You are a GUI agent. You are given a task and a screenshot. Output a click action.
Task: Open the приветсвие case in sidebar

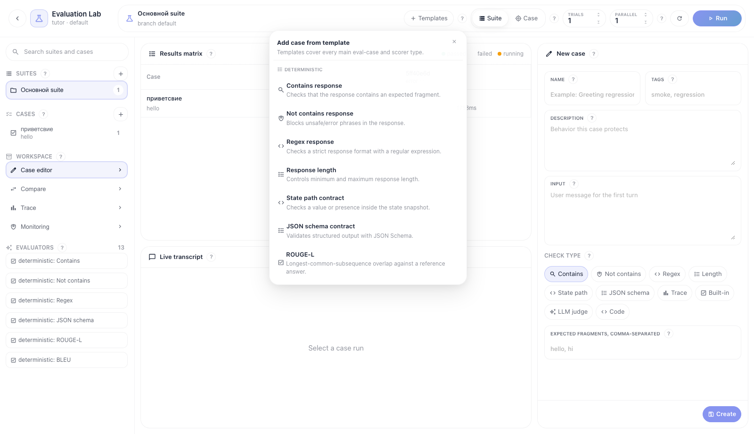point(66,133)
